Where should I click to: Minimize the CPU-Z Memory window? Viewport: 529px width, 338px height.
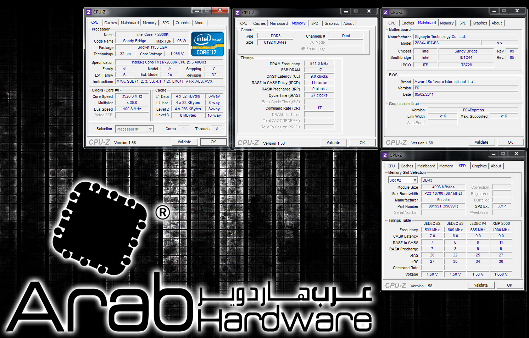coord(346,11)
